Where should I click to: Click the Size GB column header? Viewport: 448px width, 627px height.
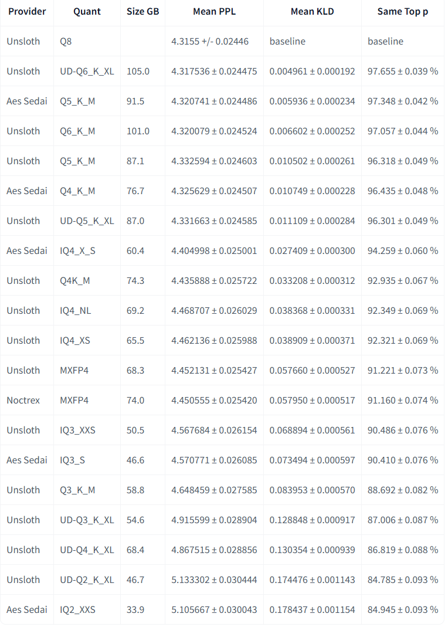(x=142, y=12)
